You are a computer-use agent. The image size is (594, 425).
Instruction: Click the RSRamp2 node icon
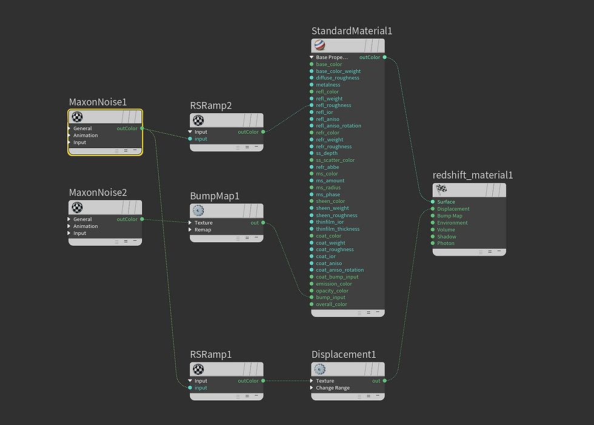(199, 120)
